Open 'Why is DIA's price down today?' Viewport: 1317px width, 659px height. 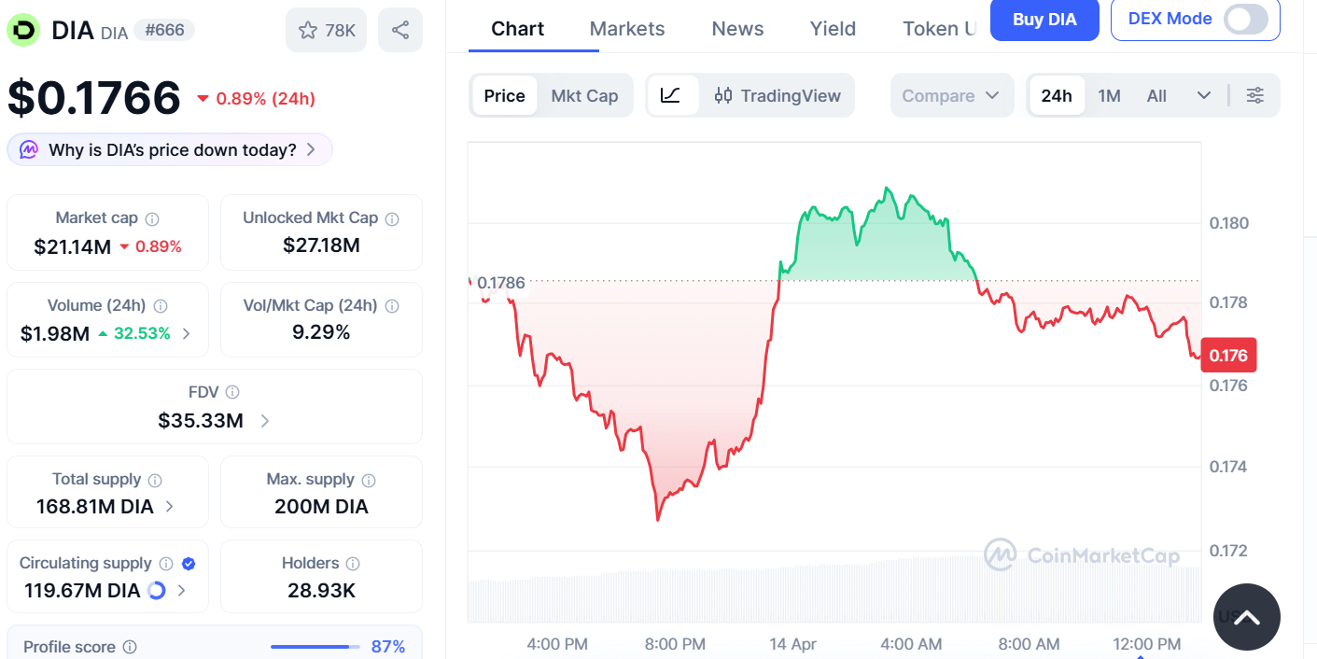tap(171, 149)
